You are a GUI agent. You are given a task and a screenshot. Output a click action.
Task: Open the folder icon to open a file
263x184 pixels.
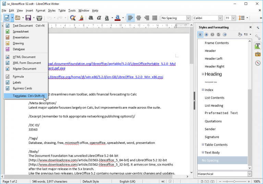point(17,18)
